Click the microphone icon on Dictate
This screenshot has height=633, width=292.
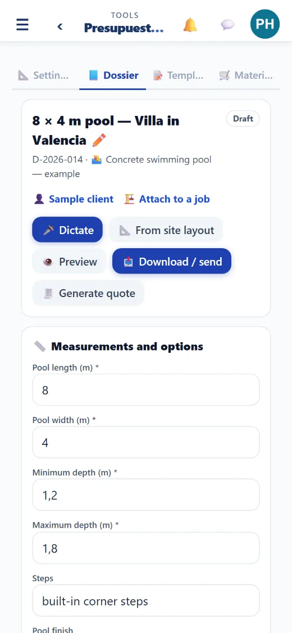48,230
